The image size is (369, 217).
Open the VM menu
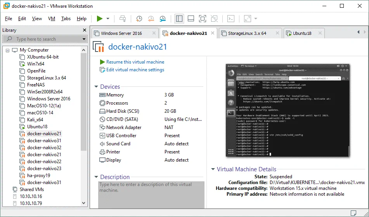click(x=52, y=19)
